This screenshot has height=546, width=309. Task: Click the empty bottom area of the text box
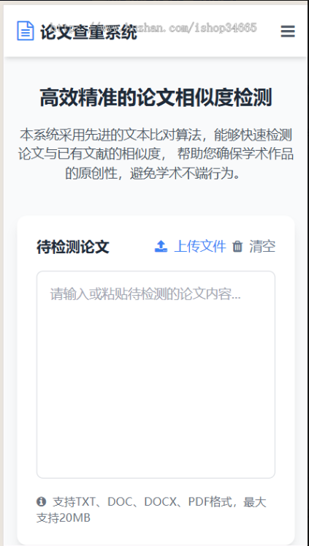(x=156, y=435)
